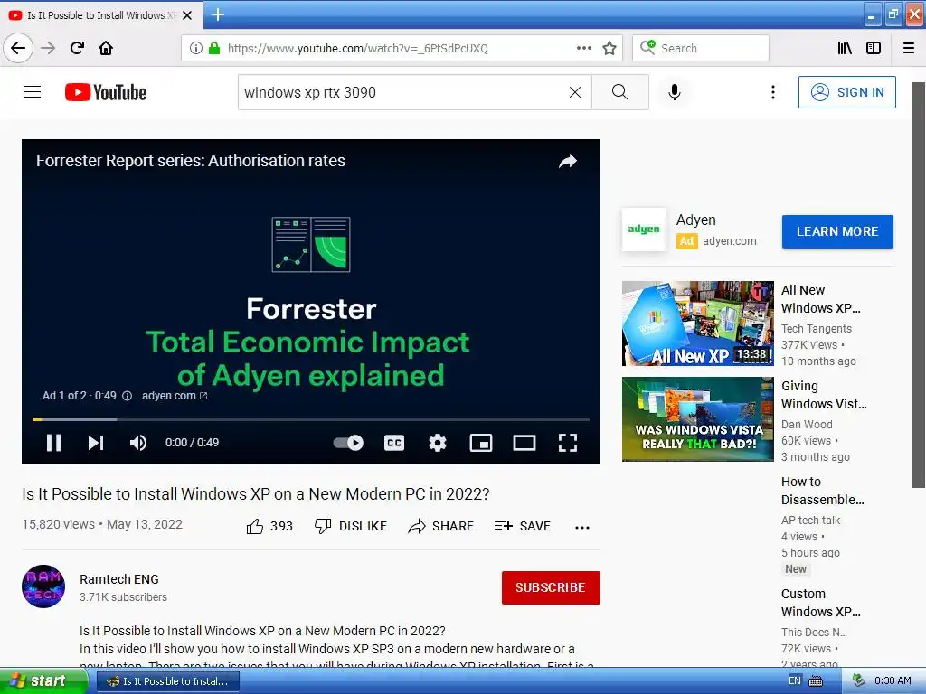926x694 pixels.
Task: Bookmark this page with the star icon
Action: coord(609,48)
